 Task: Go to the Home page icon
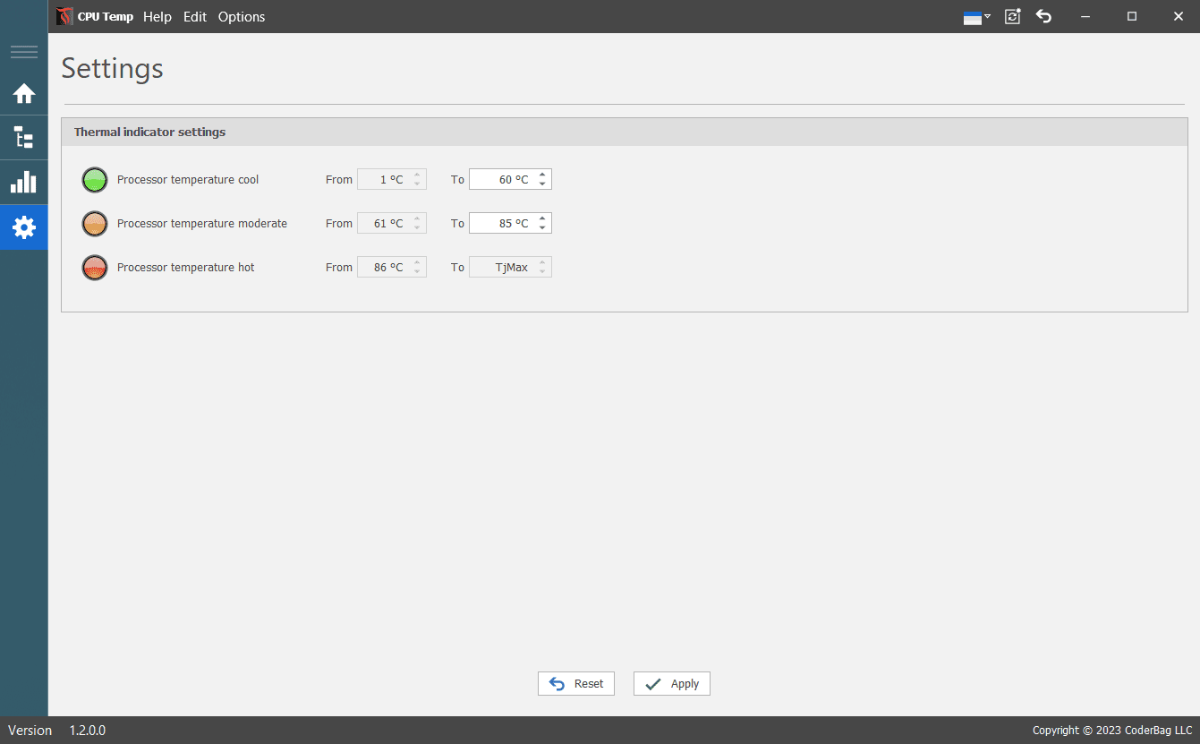23,93
